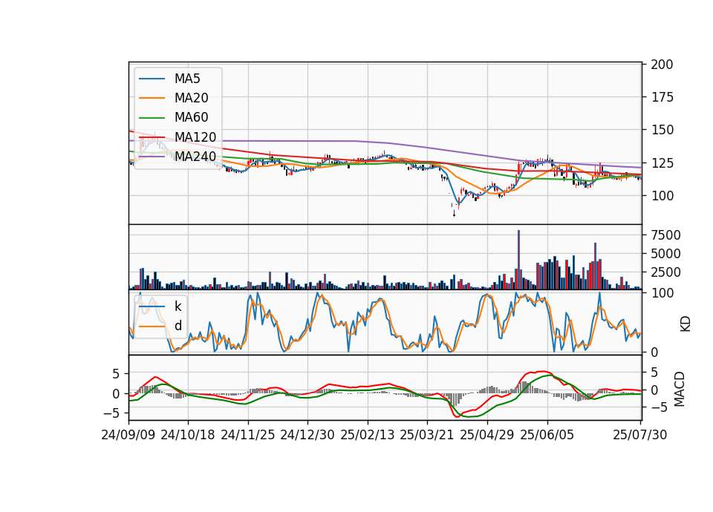Click the 25/04/29 date axis label
The width and height of the screenshot is (713, 512).
[x=487, y=435]
